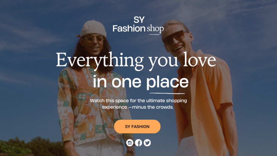
Task: Click the small underline beneath "shop"
Action: (154, 34)
